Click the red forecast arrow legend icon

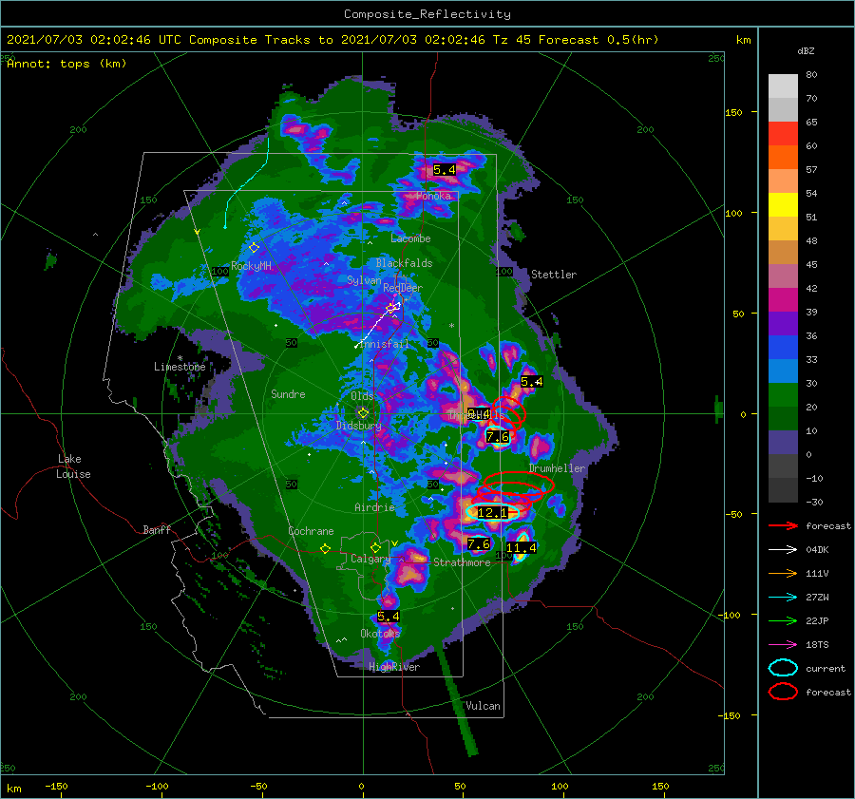(783, 525)
